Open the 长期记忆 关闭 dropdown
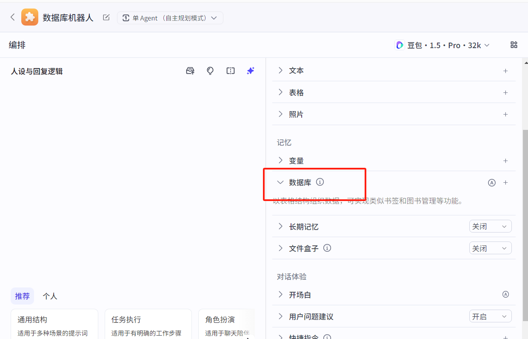528x339 pixels. coord(490,226)
